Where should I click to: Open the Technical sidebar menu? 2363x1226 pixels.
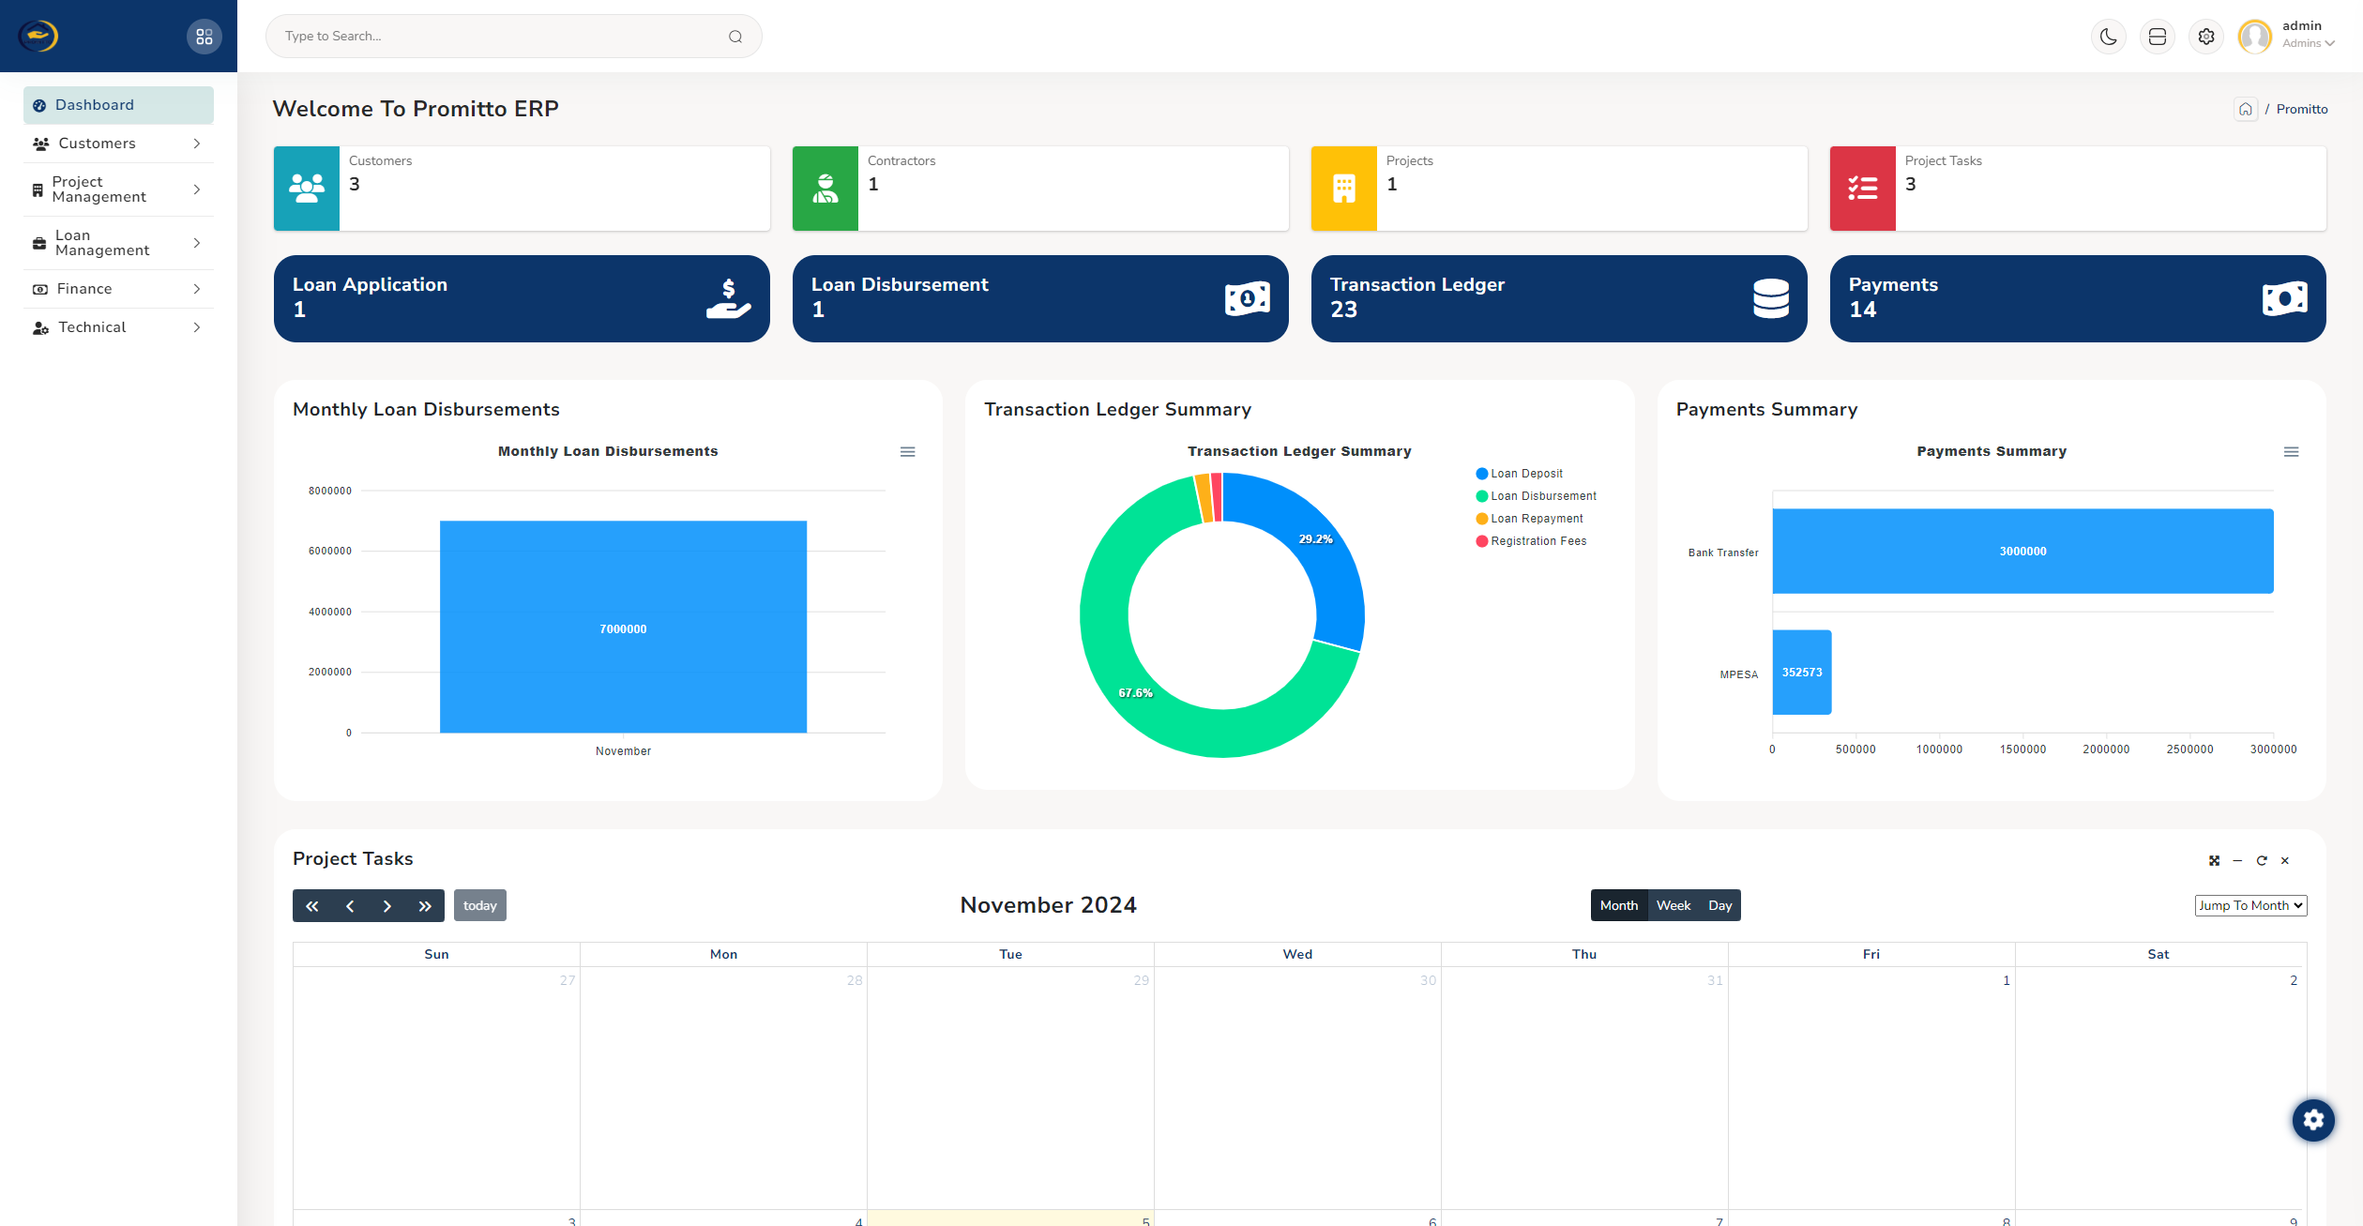pyautogui.click(x=118, y=327)
